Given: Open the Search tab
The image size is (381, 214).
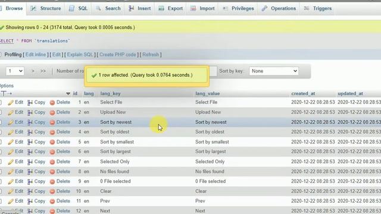Looking at the screenshot, I should pos(108,8).
